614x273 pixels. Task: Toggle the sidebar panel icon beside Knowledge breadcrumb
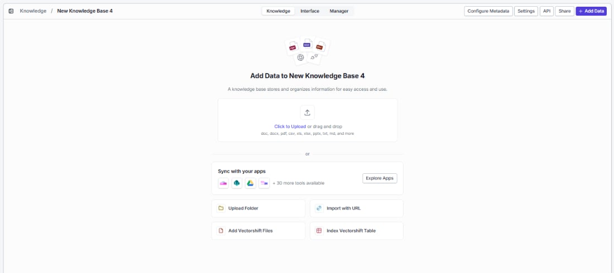point(11,11)
